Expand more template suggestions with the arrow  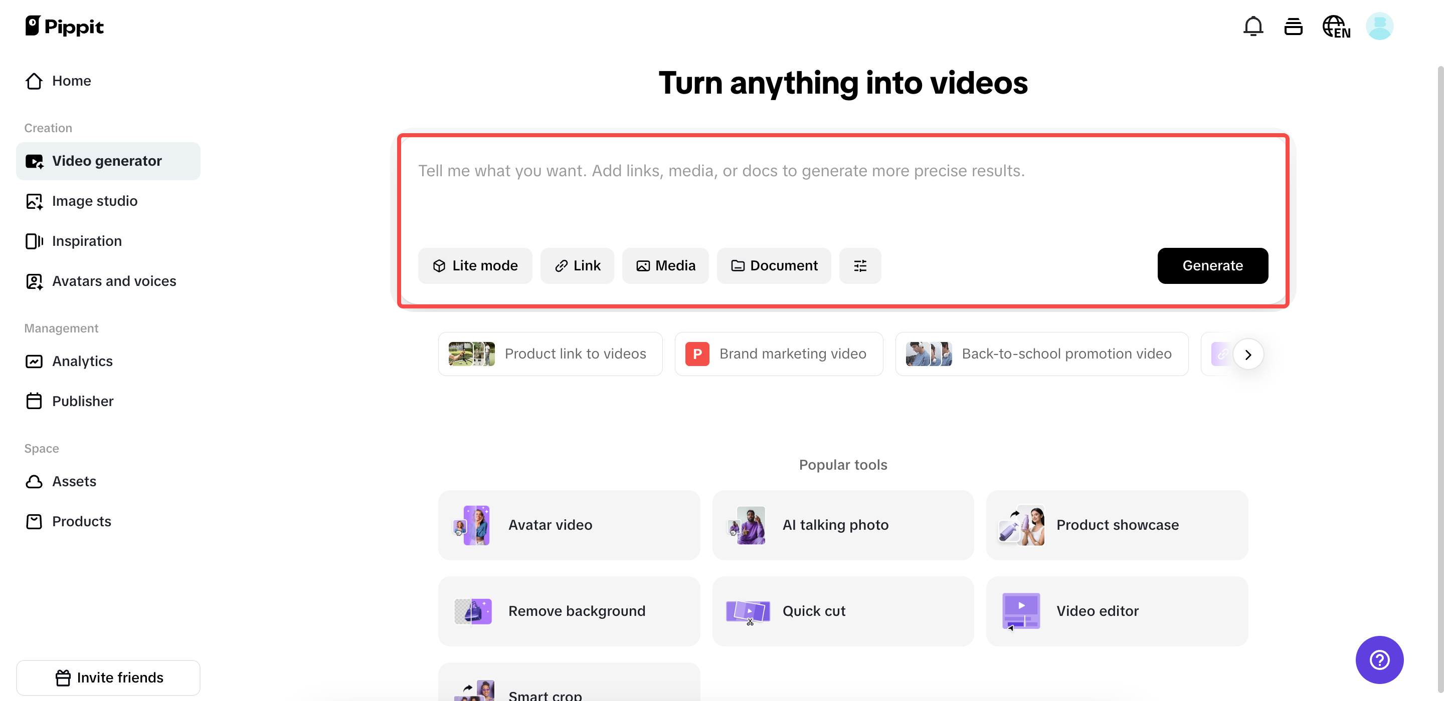1248,354
